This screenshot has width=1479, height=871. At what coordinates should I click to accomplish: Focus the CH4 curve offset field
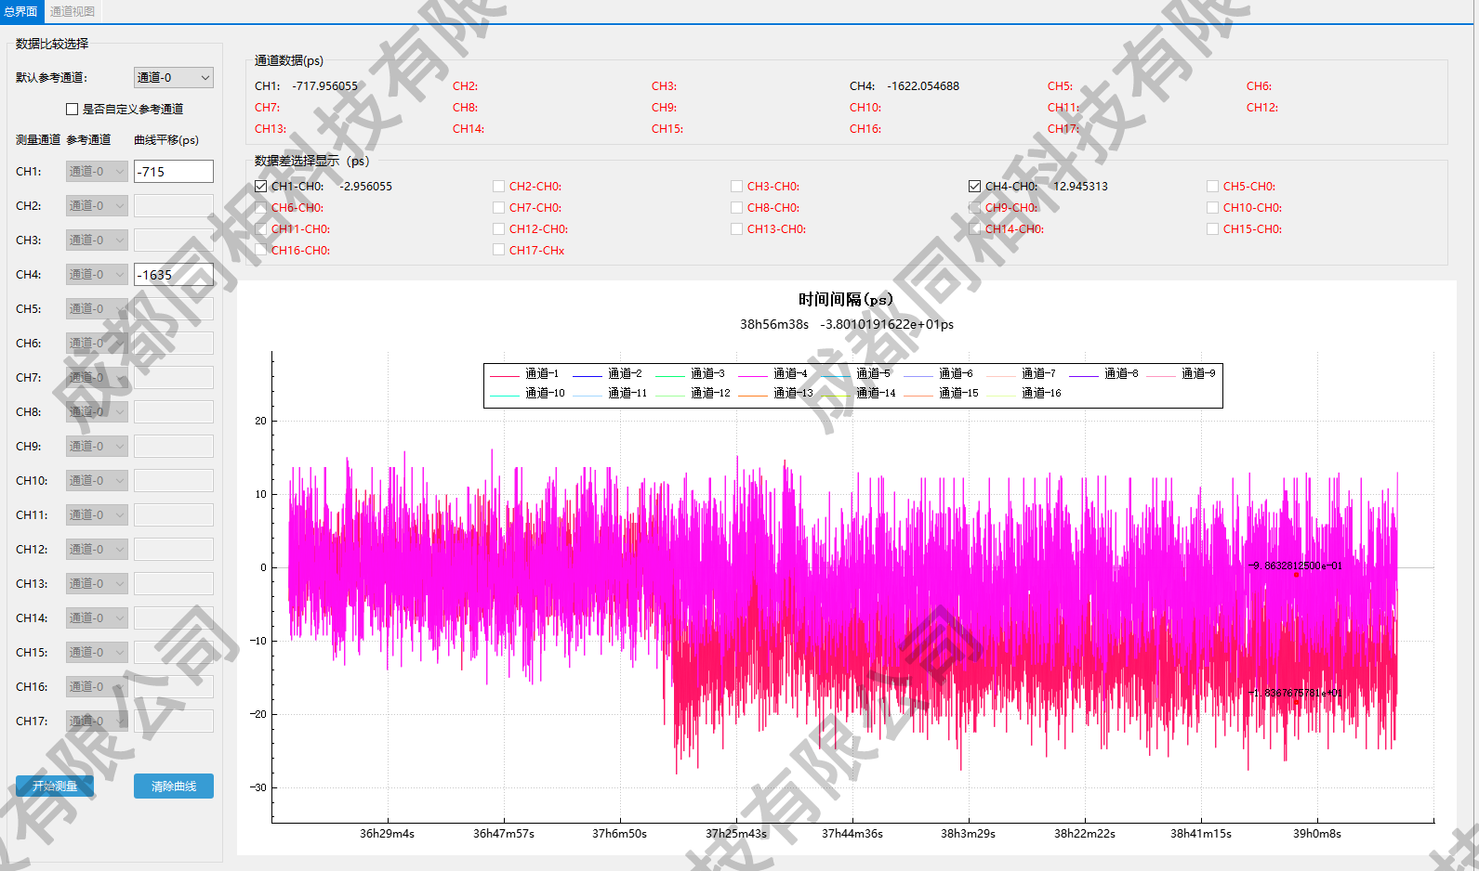click(173, 275)
